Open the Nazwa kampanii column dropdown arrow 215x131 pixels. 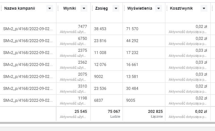point(50,9)
